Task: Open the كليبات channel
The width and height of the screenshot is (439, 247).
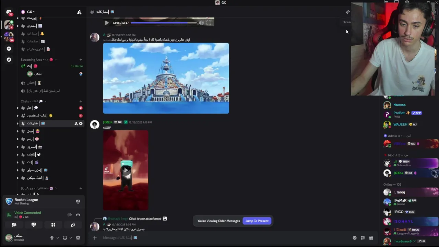Action: pos(51,154)
